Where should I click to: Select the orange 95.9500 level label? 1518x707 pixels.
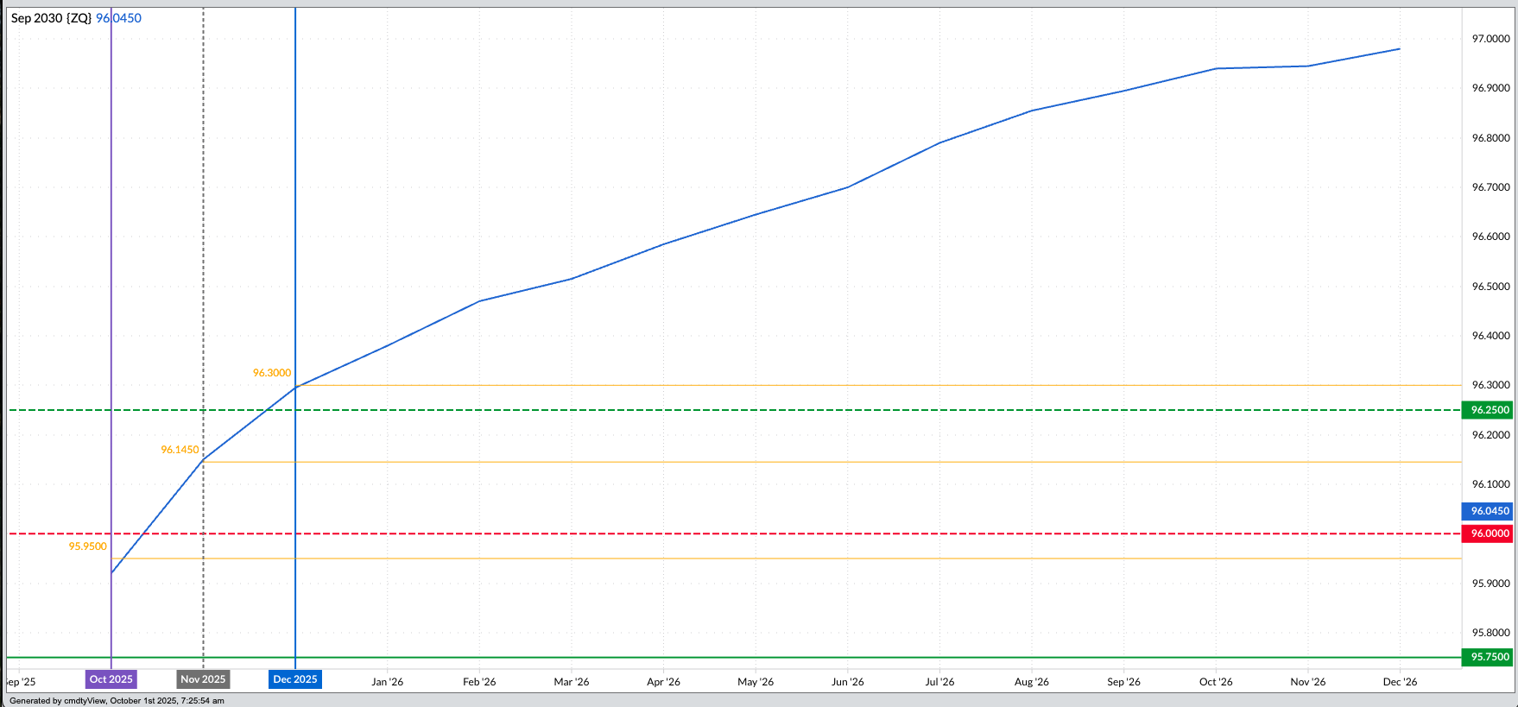pos(88,546)
